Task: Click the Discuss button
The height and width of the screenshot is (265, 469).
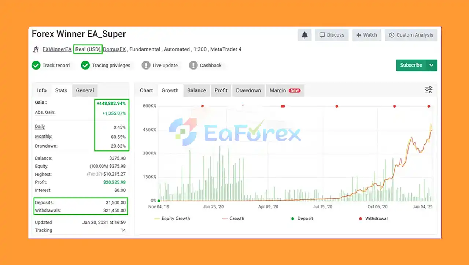Action: click(332, 35)
